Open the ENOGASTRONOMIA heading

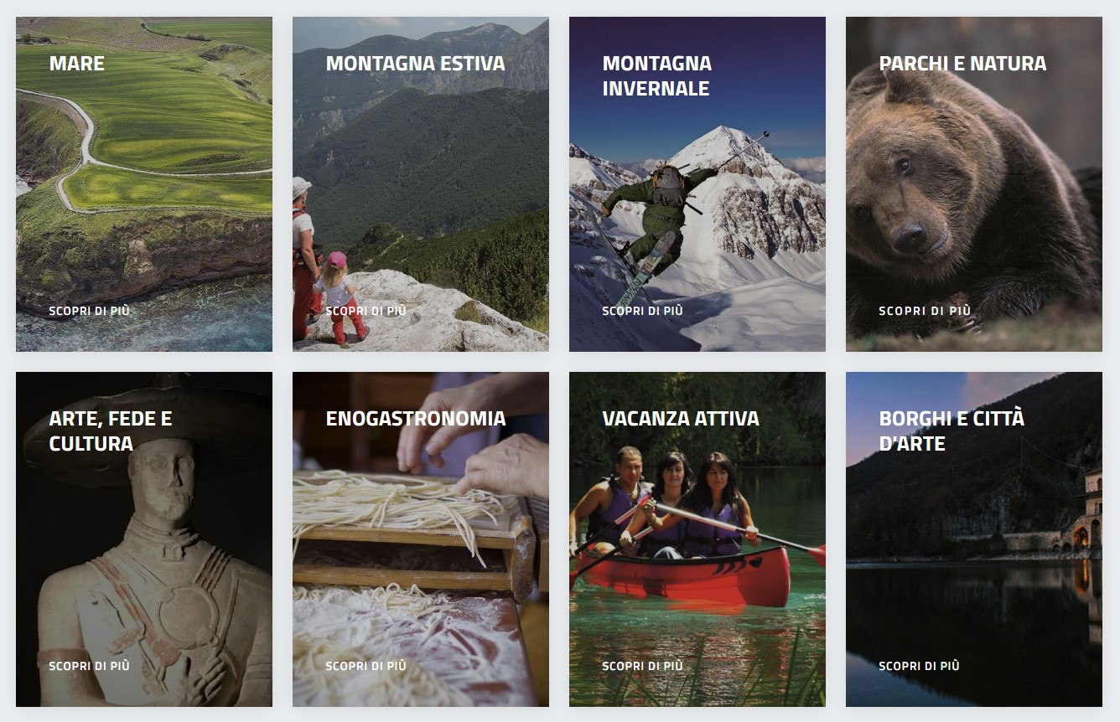(416, 419)
